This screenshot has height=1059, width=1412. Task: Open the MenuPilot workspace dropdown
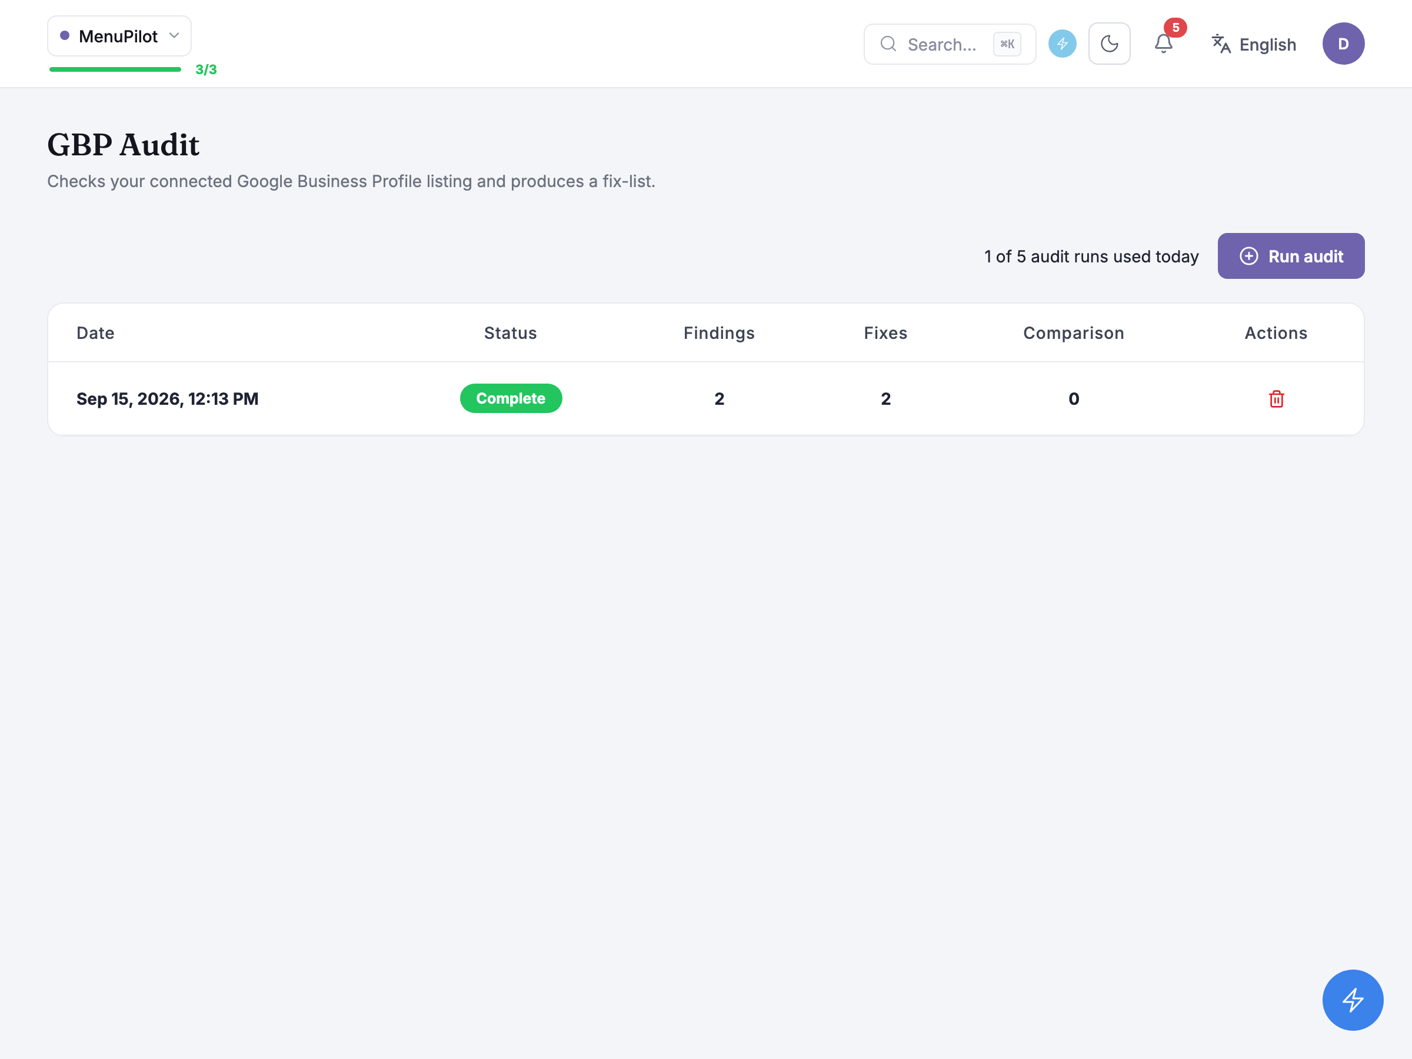[x=119, y=36]
